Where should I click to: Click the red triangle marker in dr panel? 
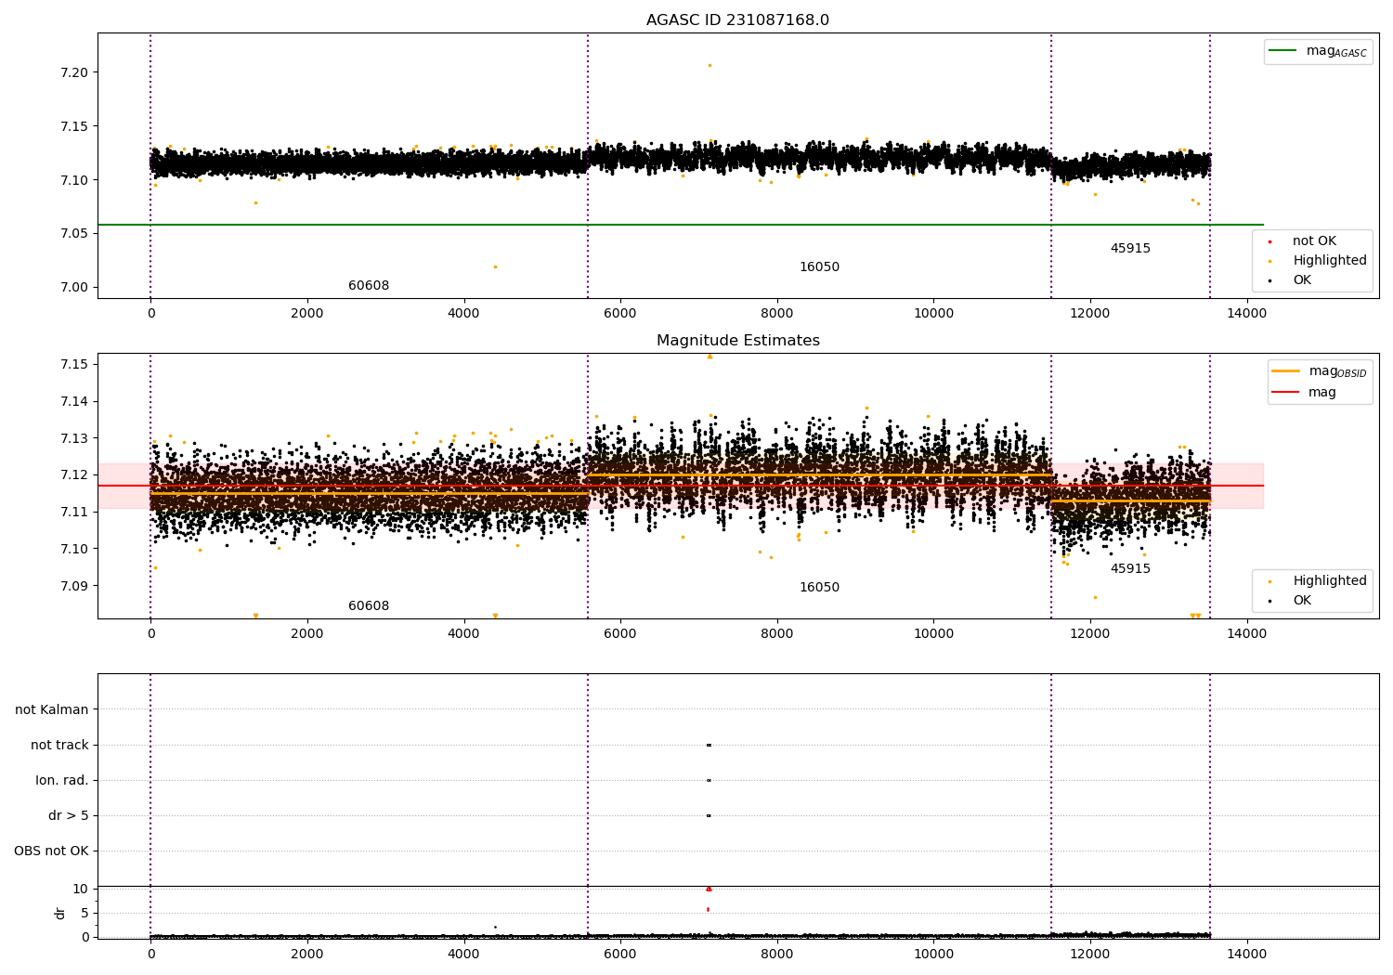[x=709, y=889]
